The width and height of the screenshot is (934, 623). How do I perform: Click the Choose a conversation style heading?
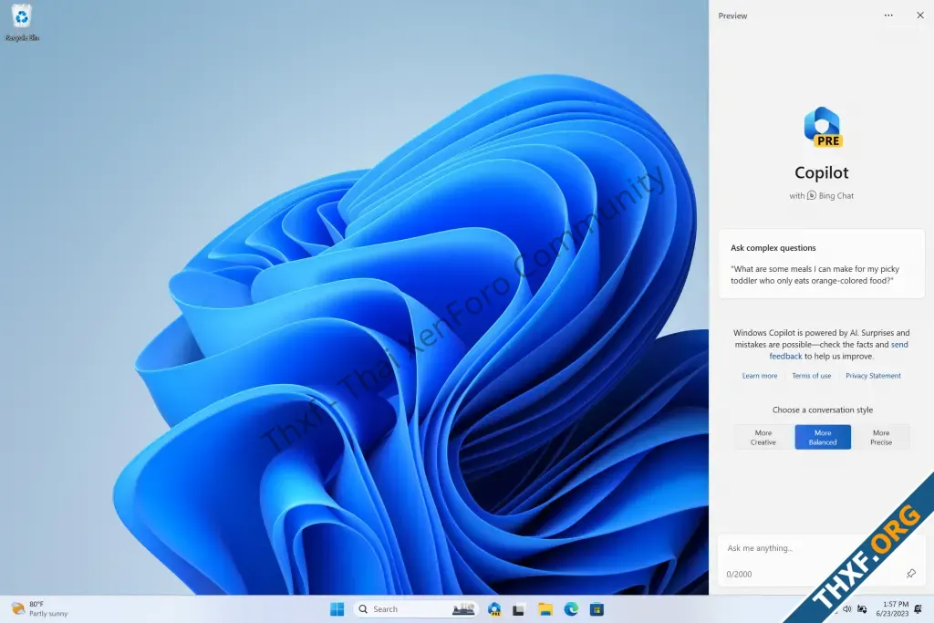tap(823, 410)
